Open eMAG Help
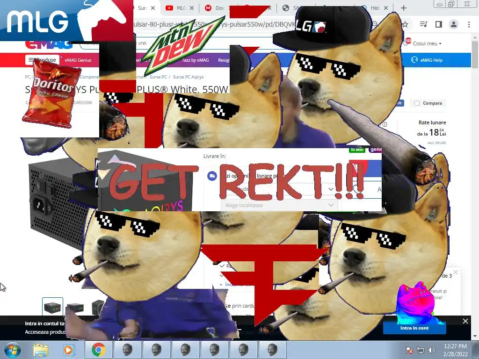Image resolution: width=479 pixels, height=359 pixels. [427, 60]
